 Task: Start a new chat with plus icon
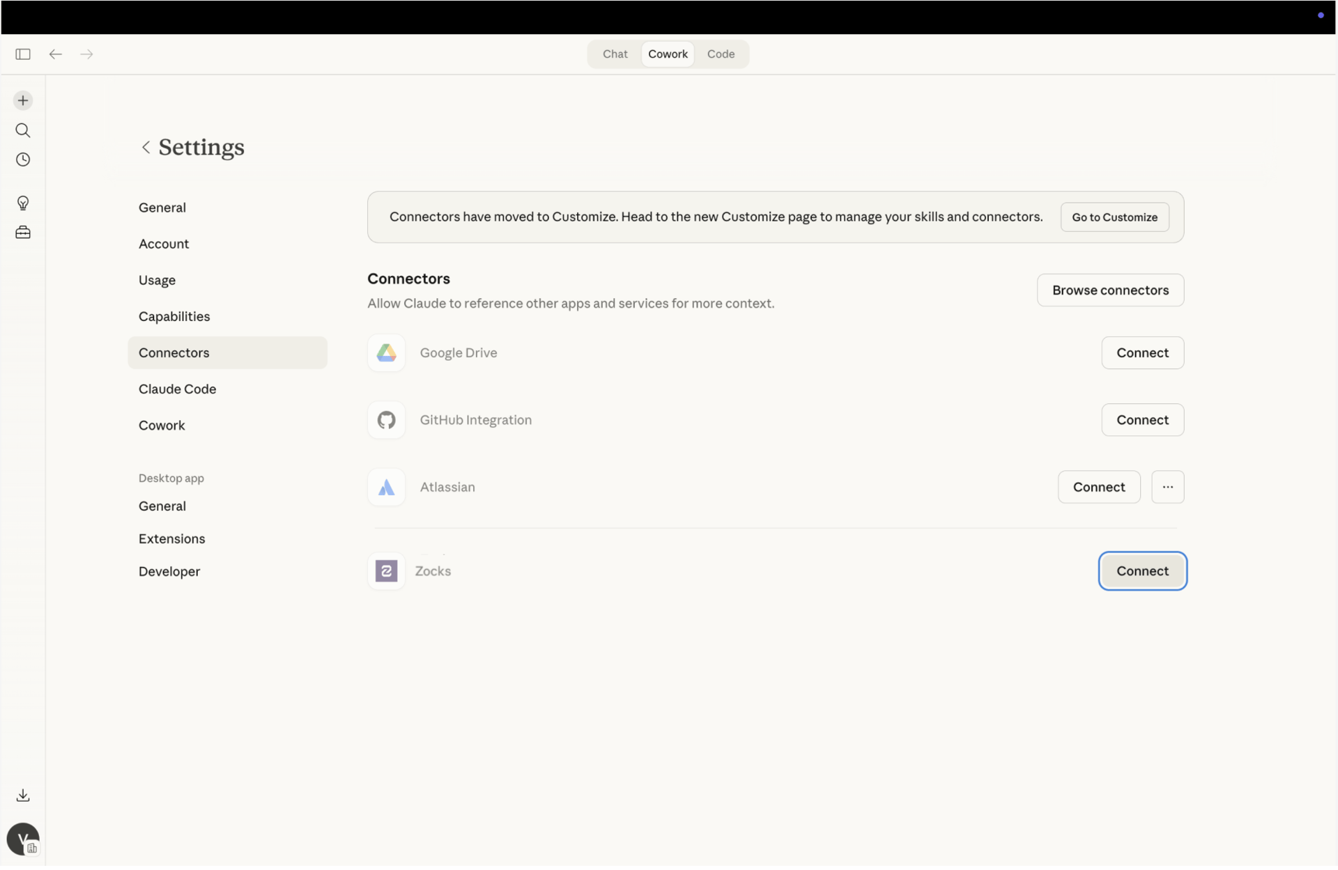pyautogui.click(x=23, y=101)
